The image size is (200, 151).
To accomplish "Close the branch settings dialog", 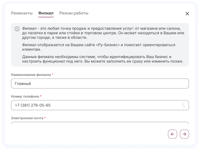I will (x=187, y=14).
